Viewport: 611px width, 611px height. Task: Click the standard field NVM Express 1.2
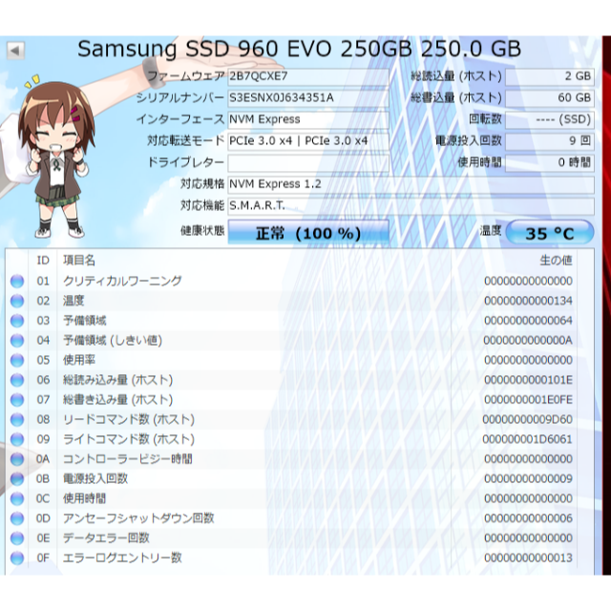[x=411, y=184]
